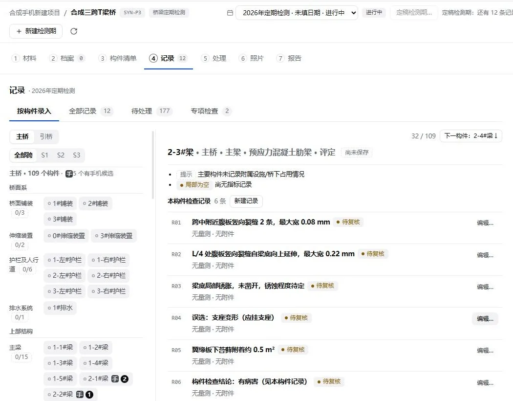Go to step 5 处理
Screen dimensions: 513x401
click(214, 58)
